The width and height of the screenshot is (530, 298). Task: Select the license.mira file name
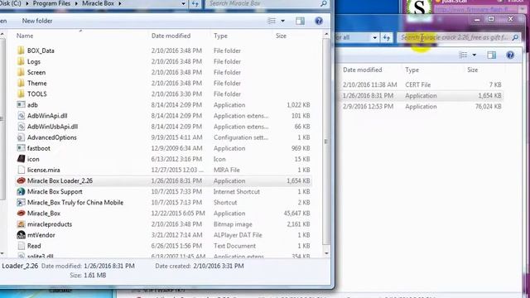(44, 170)
